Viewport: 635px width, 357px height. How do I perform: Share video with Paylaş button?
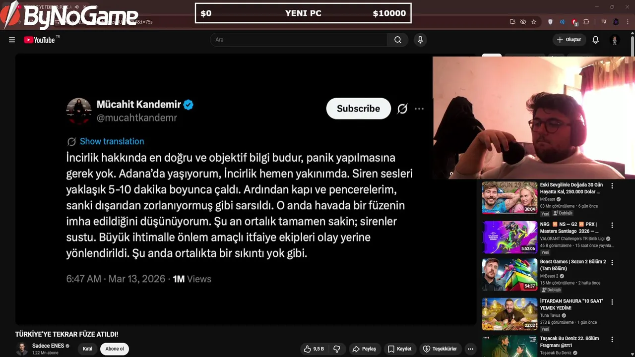pos(364,349)
